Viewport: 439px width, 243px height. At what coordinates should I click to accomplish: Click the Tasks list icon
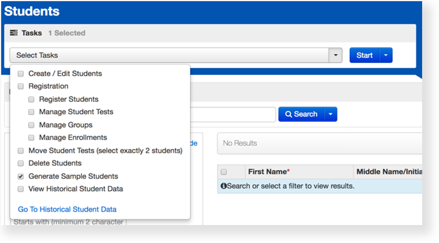pos(14,33)
